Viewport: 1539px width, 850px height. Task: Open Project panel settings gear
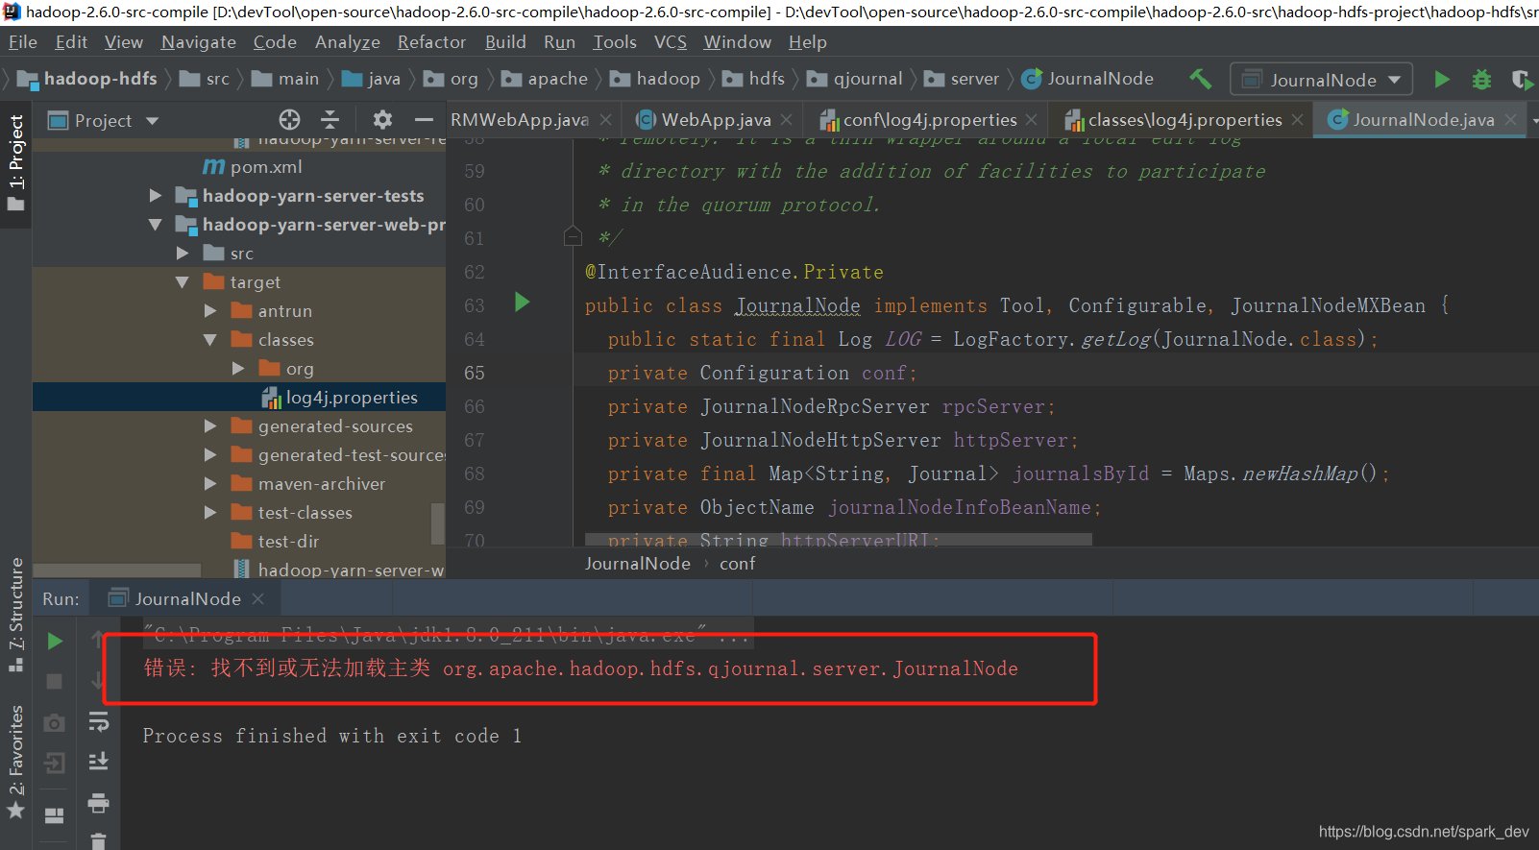(382, 119)
